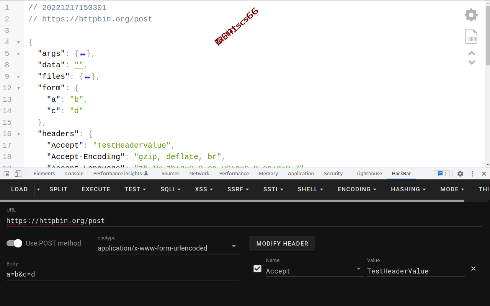The width and height of the screenshot is (490, 306).
Task: Remove the Accept header row
Action: 473,269
